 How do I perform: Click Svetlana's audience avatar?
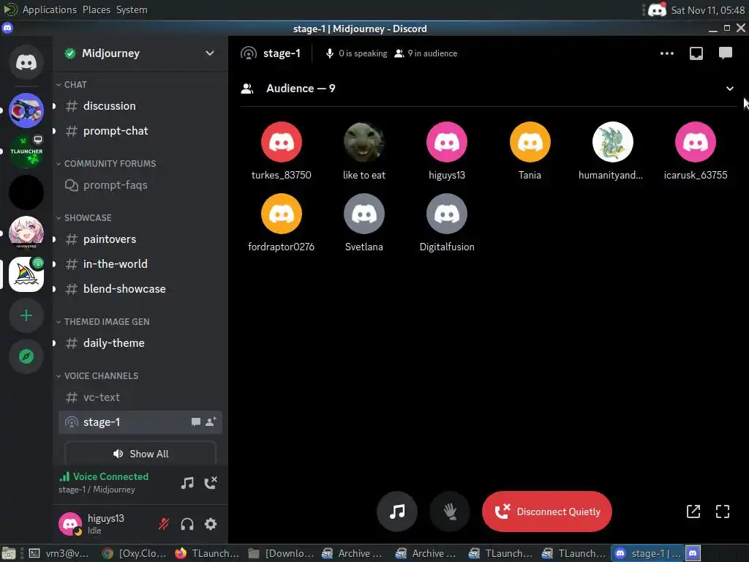(364, 214)
